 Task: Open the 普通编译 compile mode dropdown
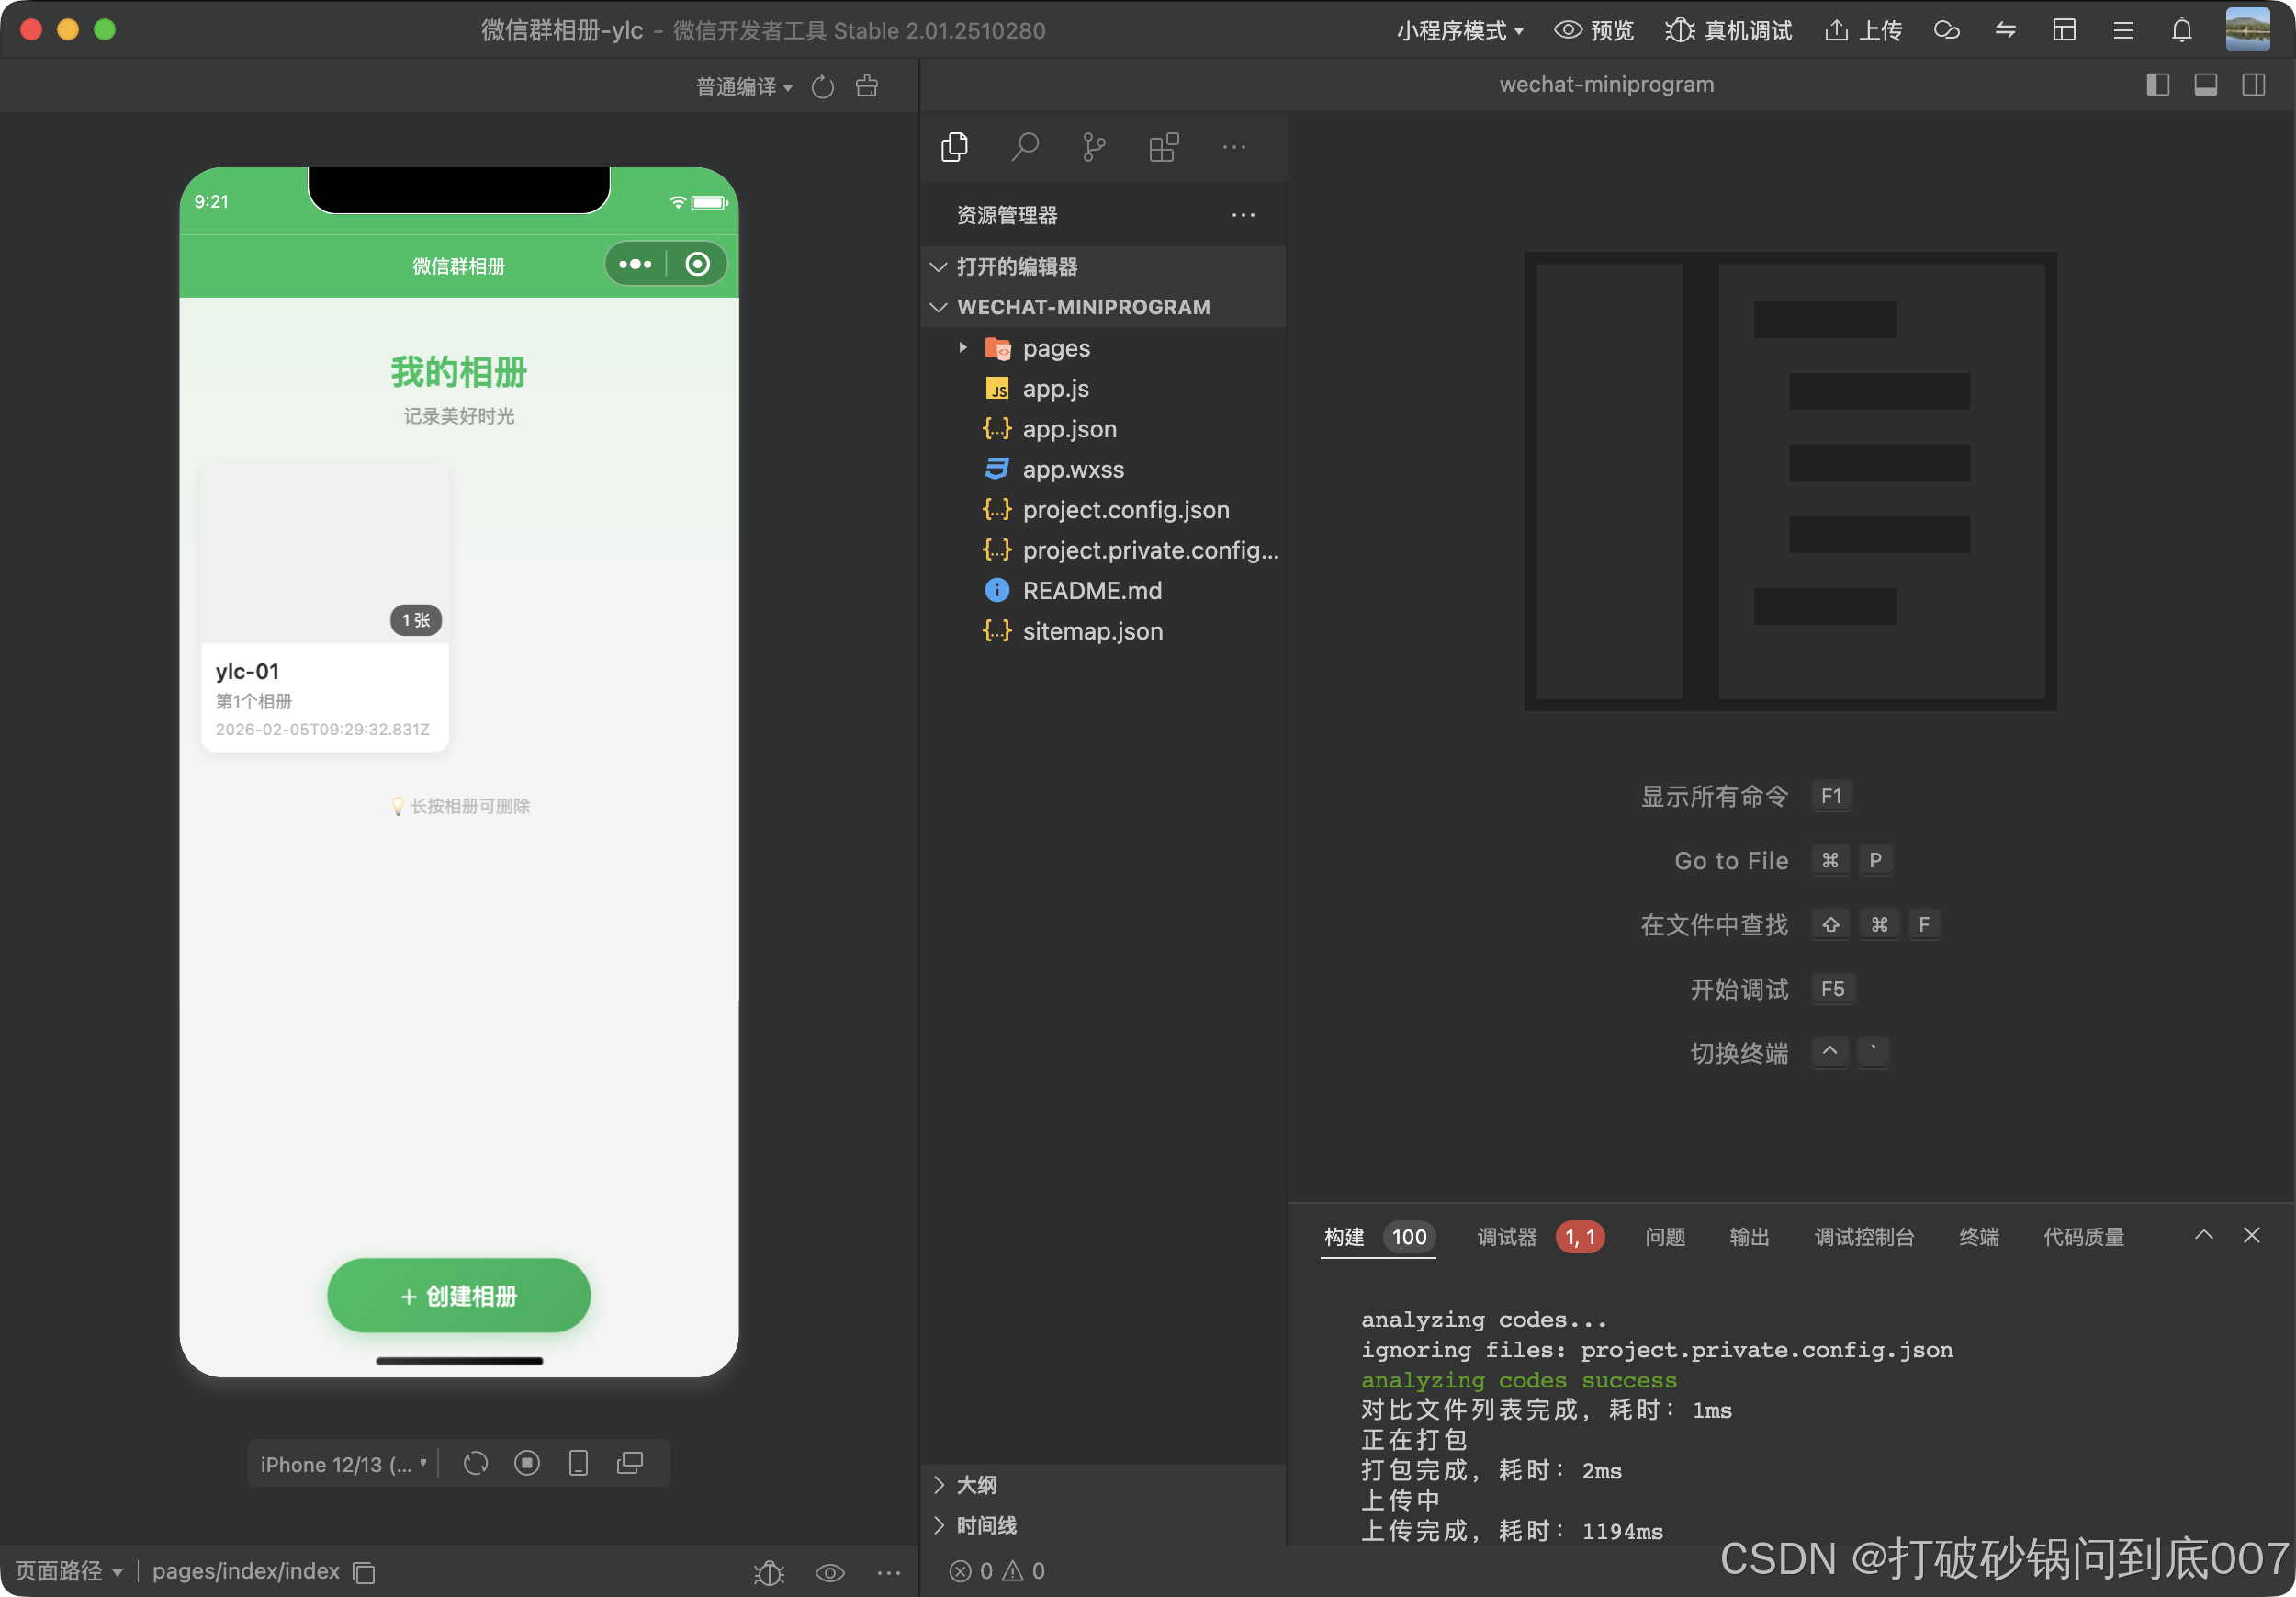coord(744,87)
